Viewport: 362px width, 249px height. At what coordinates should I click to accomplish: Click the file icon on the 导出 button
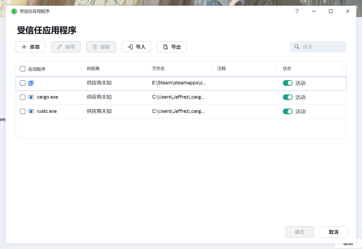click(165, 47)
